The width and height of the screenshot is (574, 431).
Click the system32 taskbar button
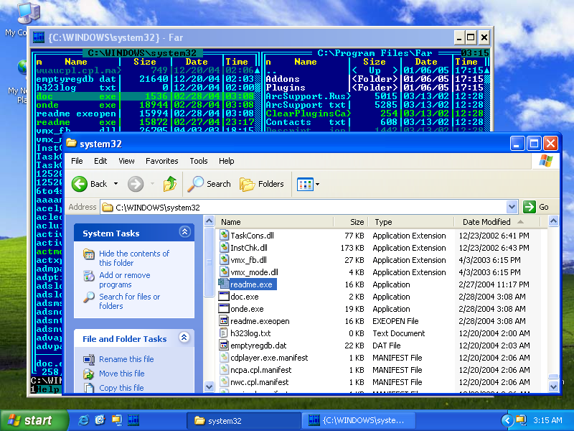pyautogui.click(x=244, y=420)
